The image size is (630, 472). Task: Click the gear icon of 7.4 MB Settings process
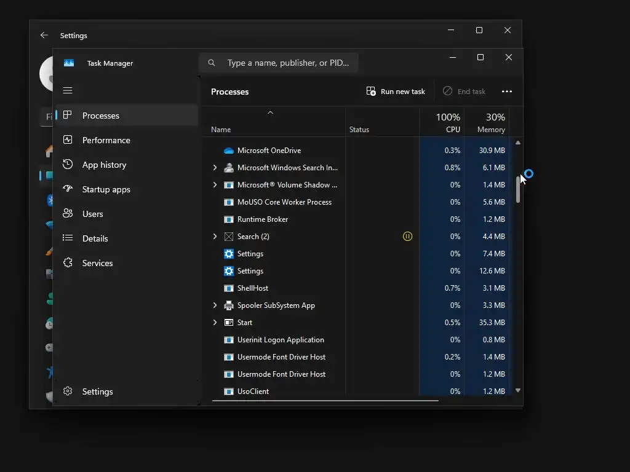229,254
